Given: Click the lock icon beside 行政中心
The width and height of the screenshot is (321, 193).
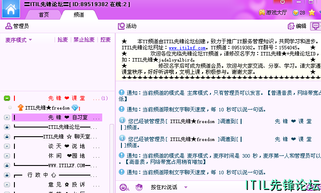Looking at the screenshot, I should click(7, 175).
